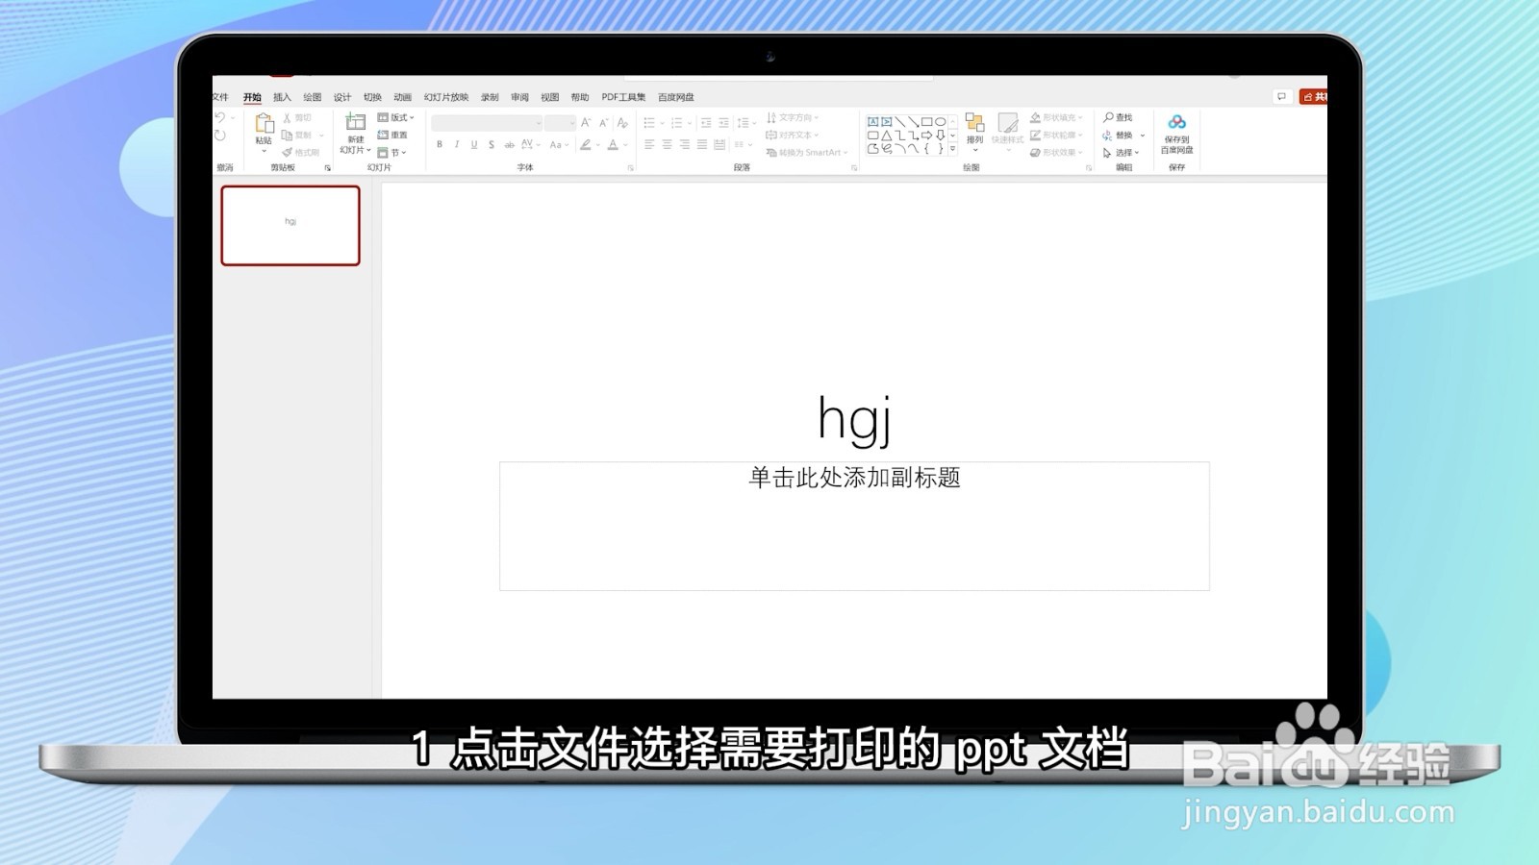The height and width of the screenshot is (865, 1539).
Task: Open the font size combo box
Action: click(560, 123)
